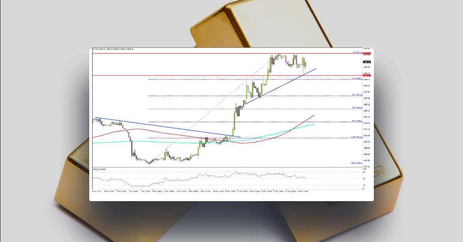Expand the XAUUSD,H1 symbol dropdown arrow
The height and width of the screenshot is (242, 463).
[94, 49]
